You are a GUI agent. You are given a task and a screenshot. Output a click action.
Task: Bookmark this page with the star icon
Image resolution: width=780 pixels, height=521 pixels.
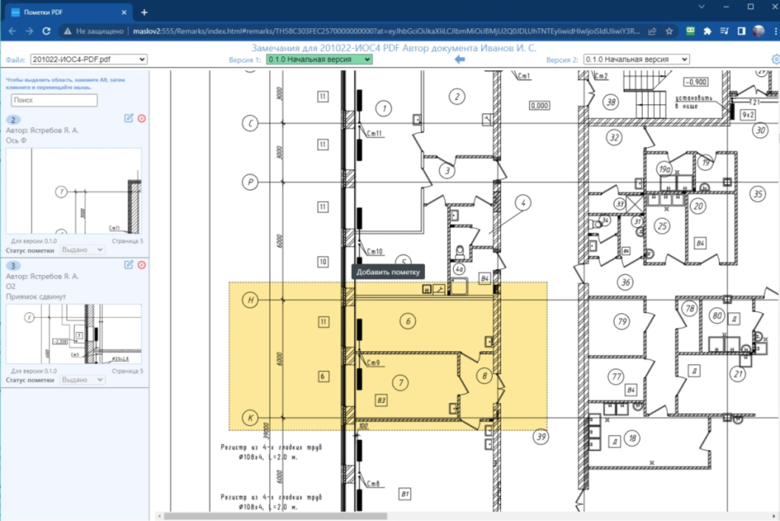tap(669, 31)
